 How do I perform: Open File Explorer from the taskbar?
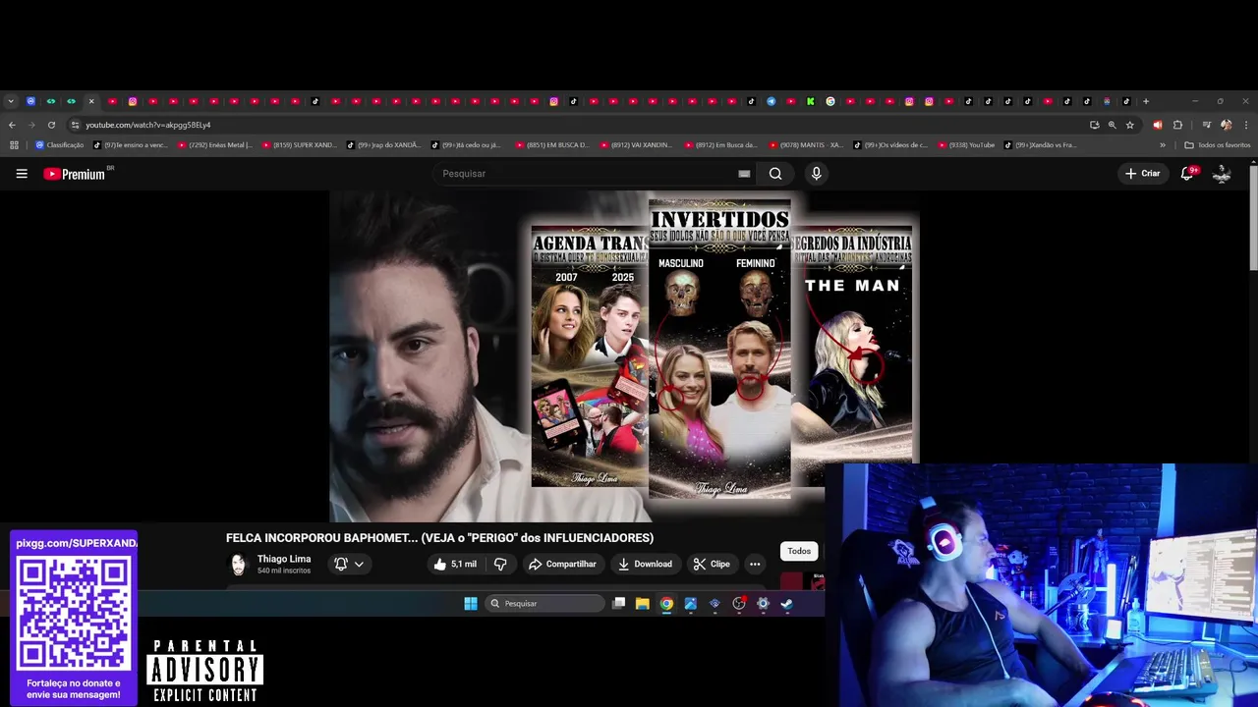(642, 604)
